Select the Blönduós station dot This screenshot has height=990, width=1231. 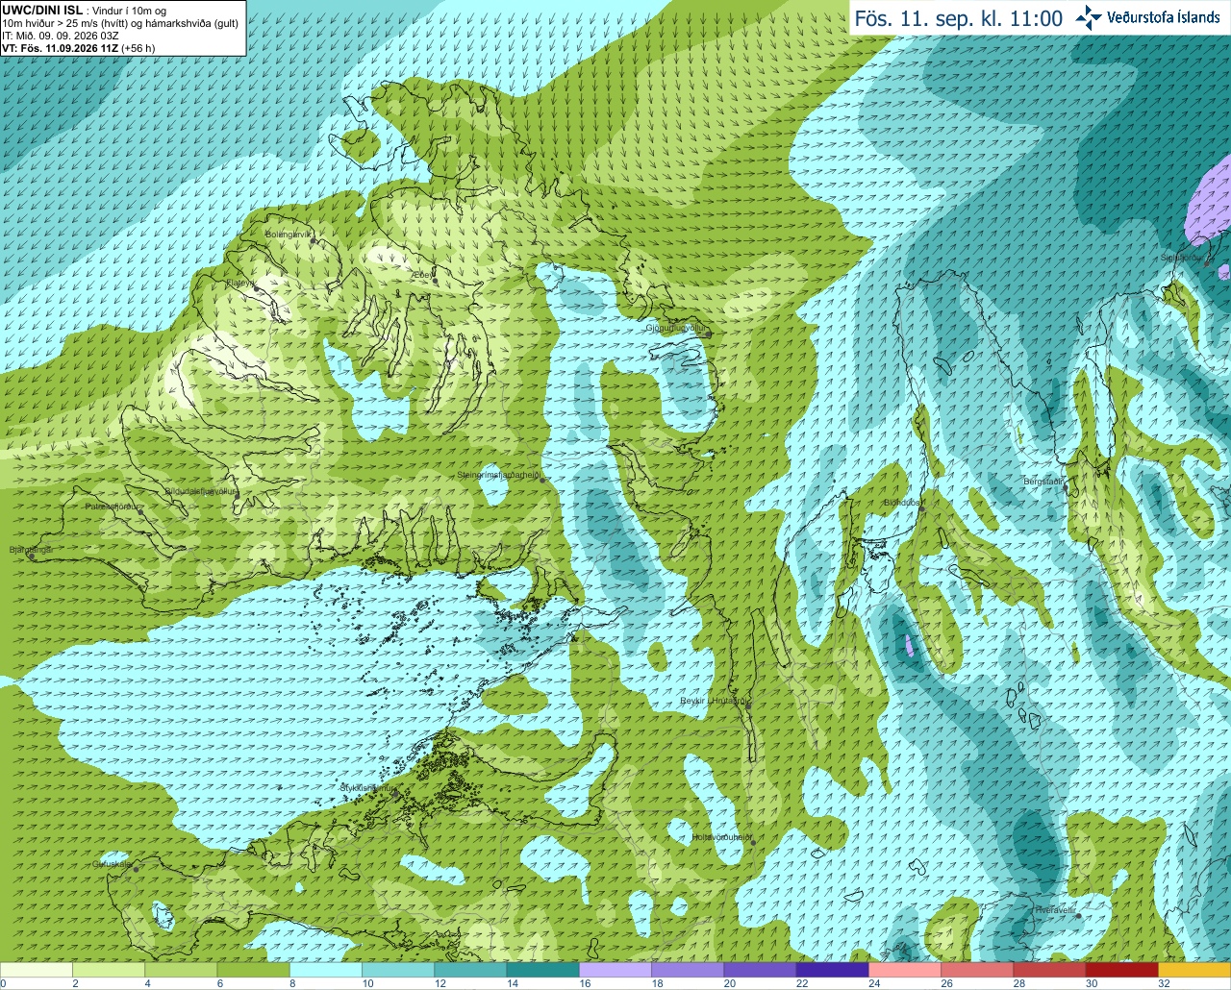click(921, 509)
